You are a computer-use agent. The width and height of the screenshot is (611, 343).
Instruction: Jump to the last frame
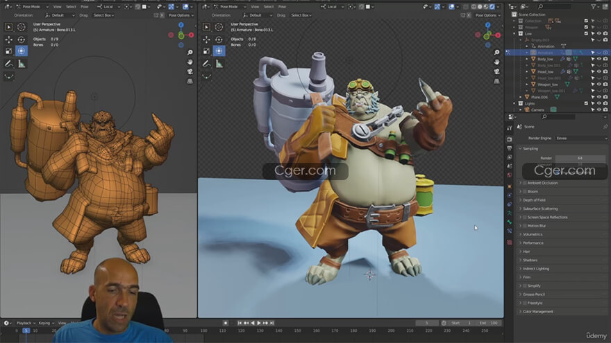coord(272,323)
